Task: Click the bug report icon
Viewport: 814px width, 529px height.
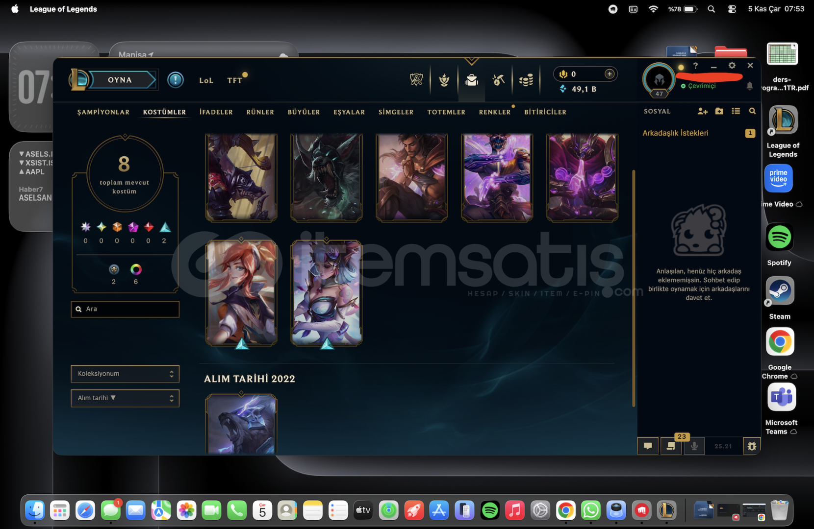Action: [x=751, y=446]
